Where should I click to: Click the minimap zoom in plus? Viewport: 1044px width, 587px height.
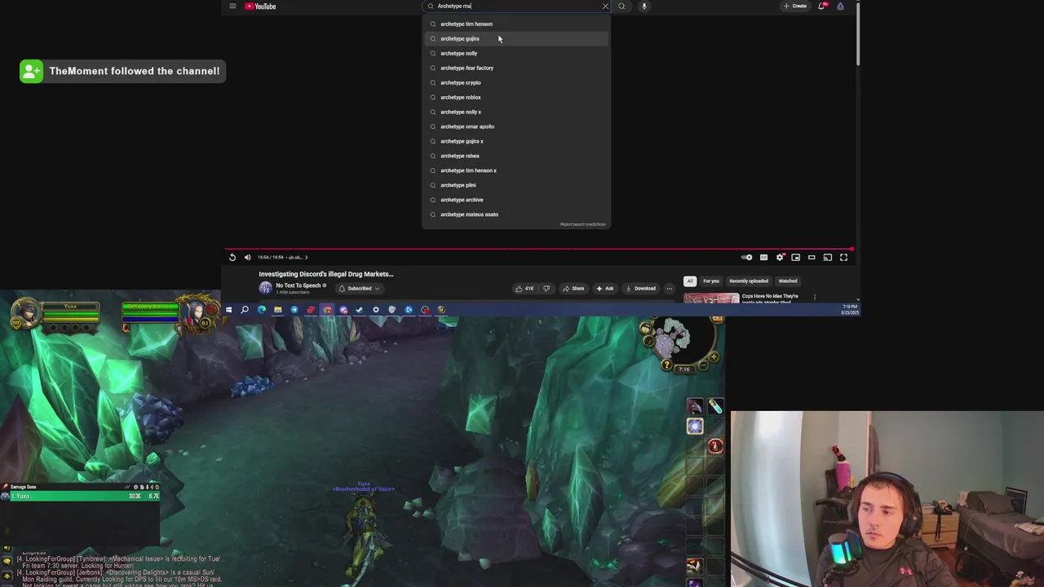coord(713,356)
